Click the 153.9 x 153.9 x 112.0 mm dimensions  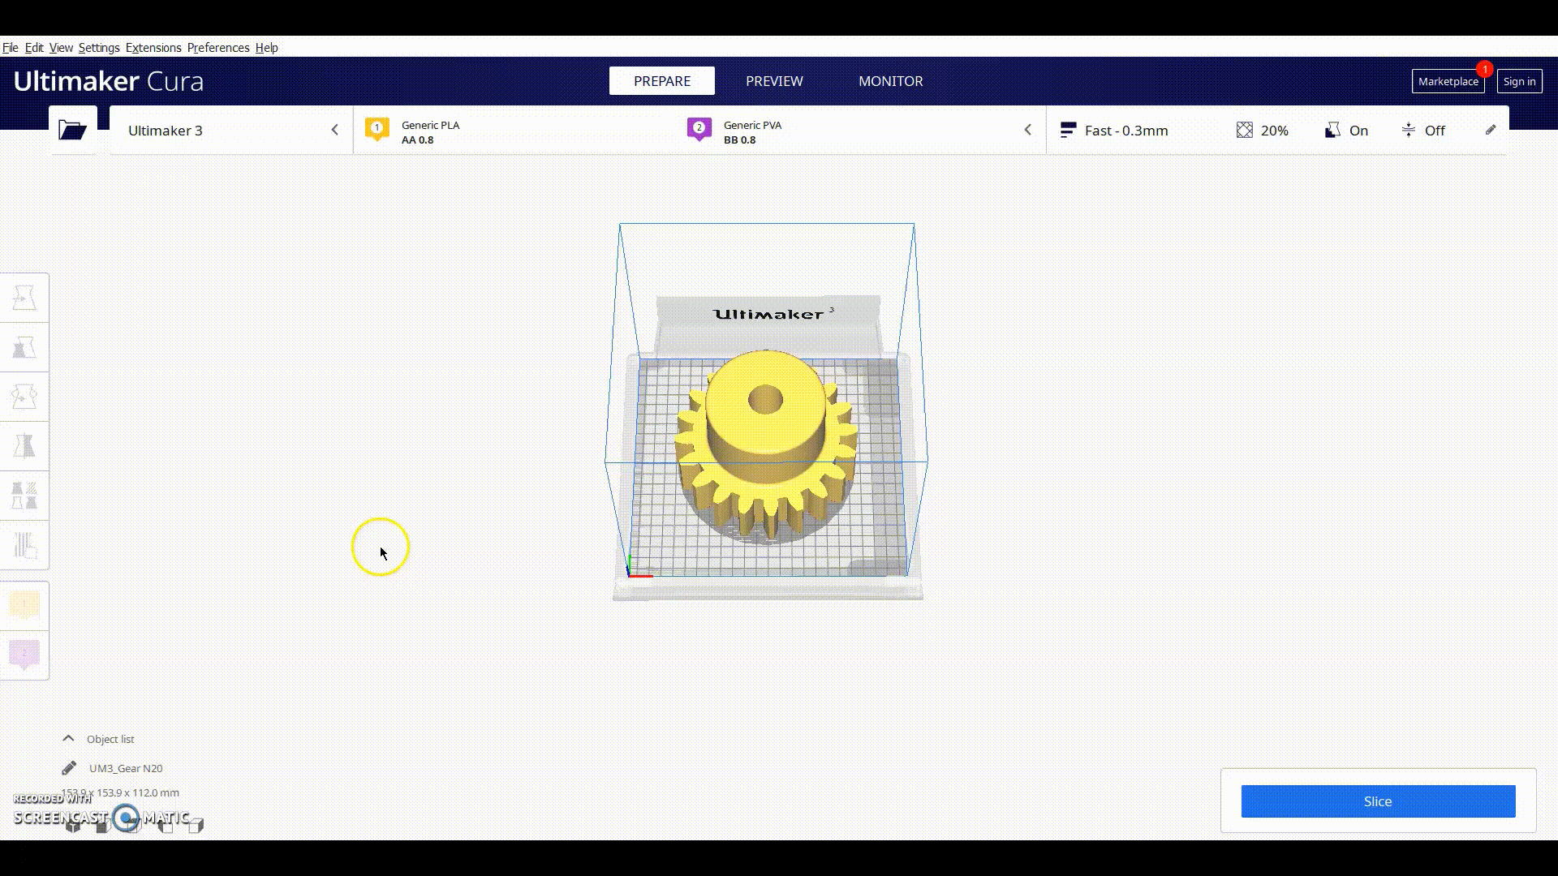coord(120,792)
